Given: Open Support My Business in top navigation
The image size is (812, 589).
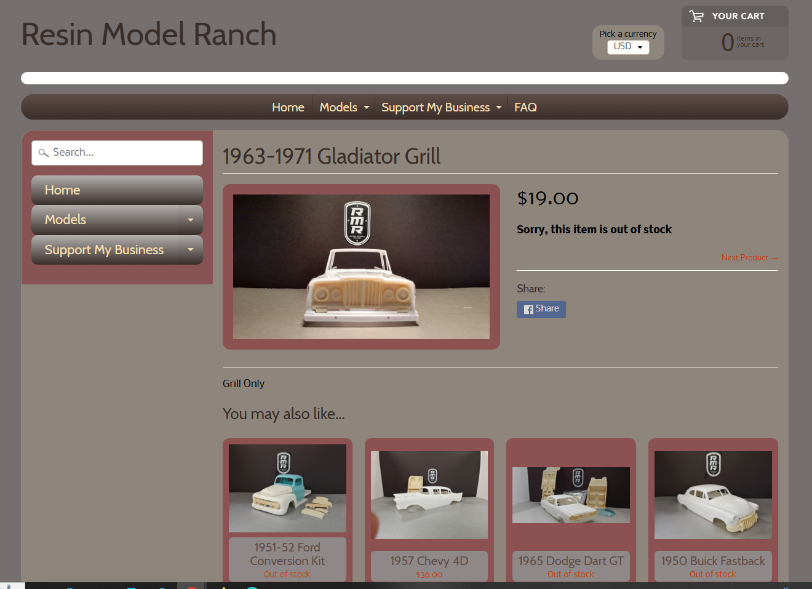Looking at the screenshot, I should 436,107.
